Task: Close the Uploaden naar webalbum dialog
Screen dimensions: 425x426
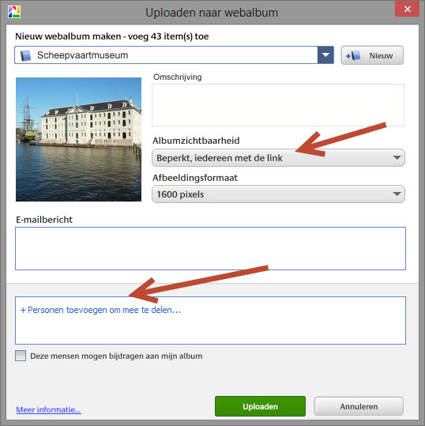Action: coord(407,9)
